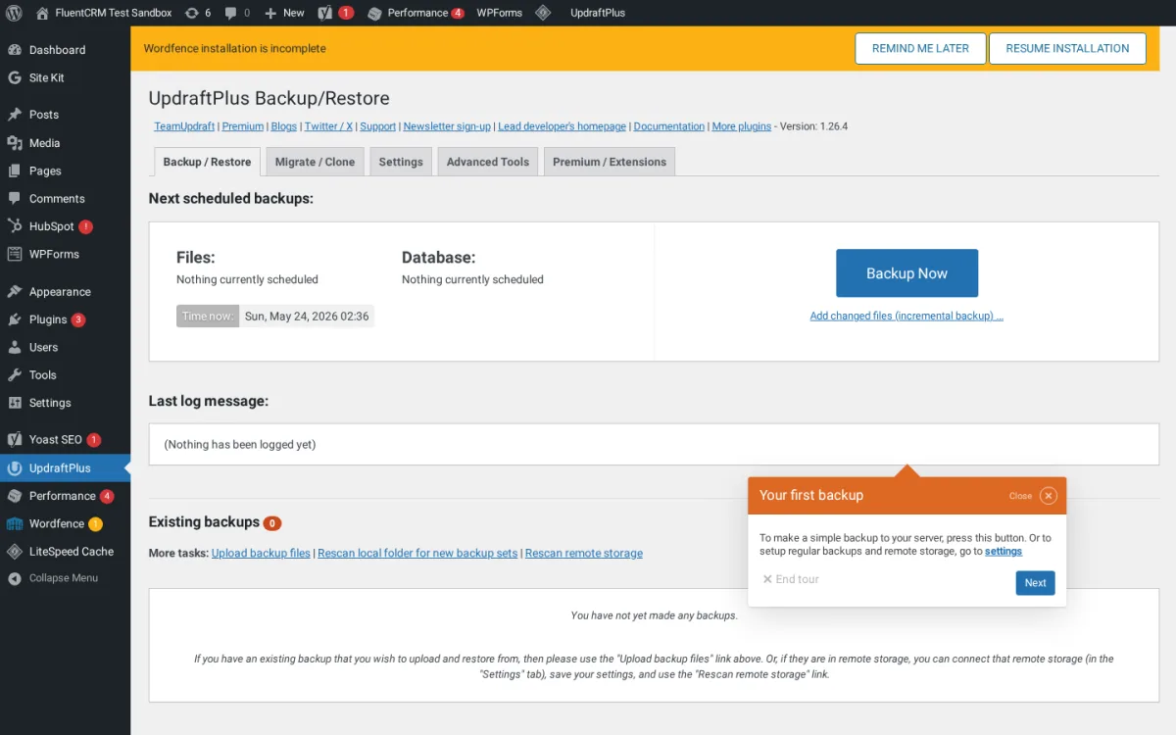This screenshot has width=1176, height=735.
Task: Close the Your first backup tour popup
Action: (x=1048, y=496)
